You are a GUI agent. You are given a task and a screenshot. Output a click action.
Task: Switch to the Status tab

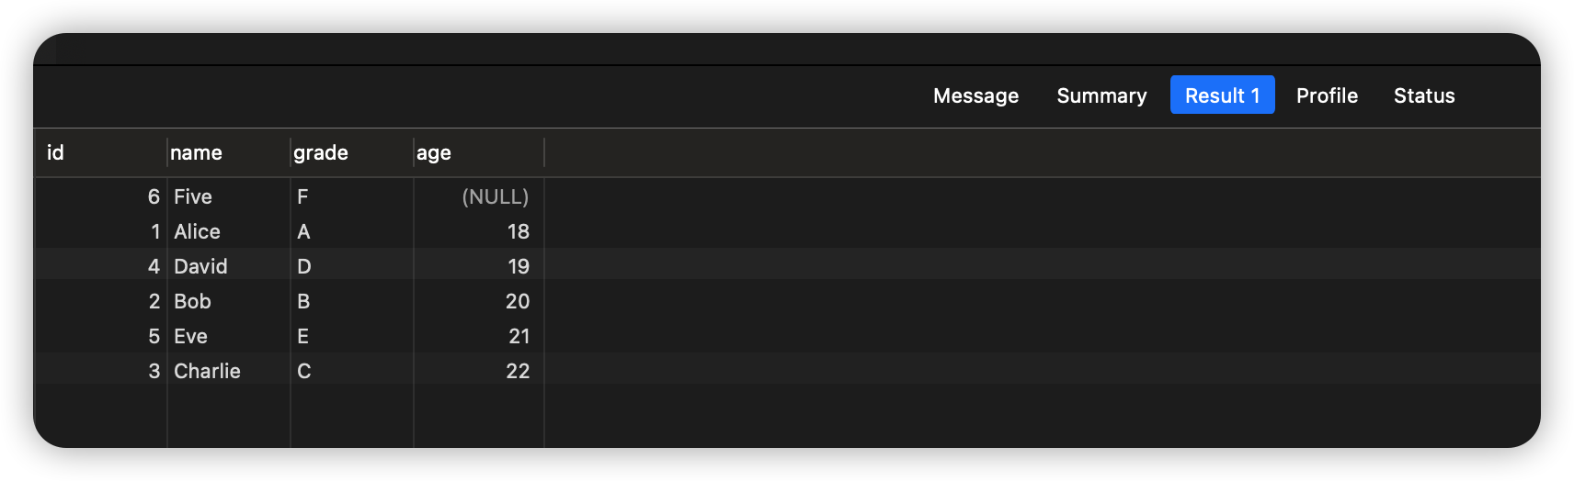[1423, 95]
